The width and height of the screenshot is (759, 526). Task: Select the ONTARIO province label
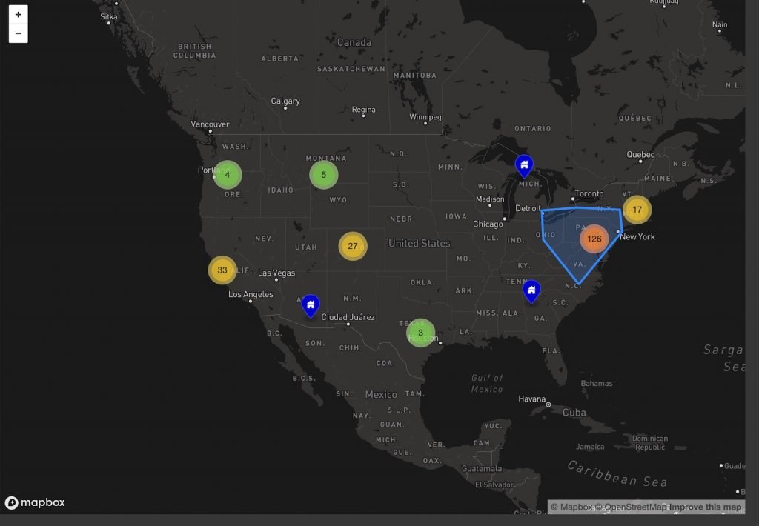coord(532,128)
